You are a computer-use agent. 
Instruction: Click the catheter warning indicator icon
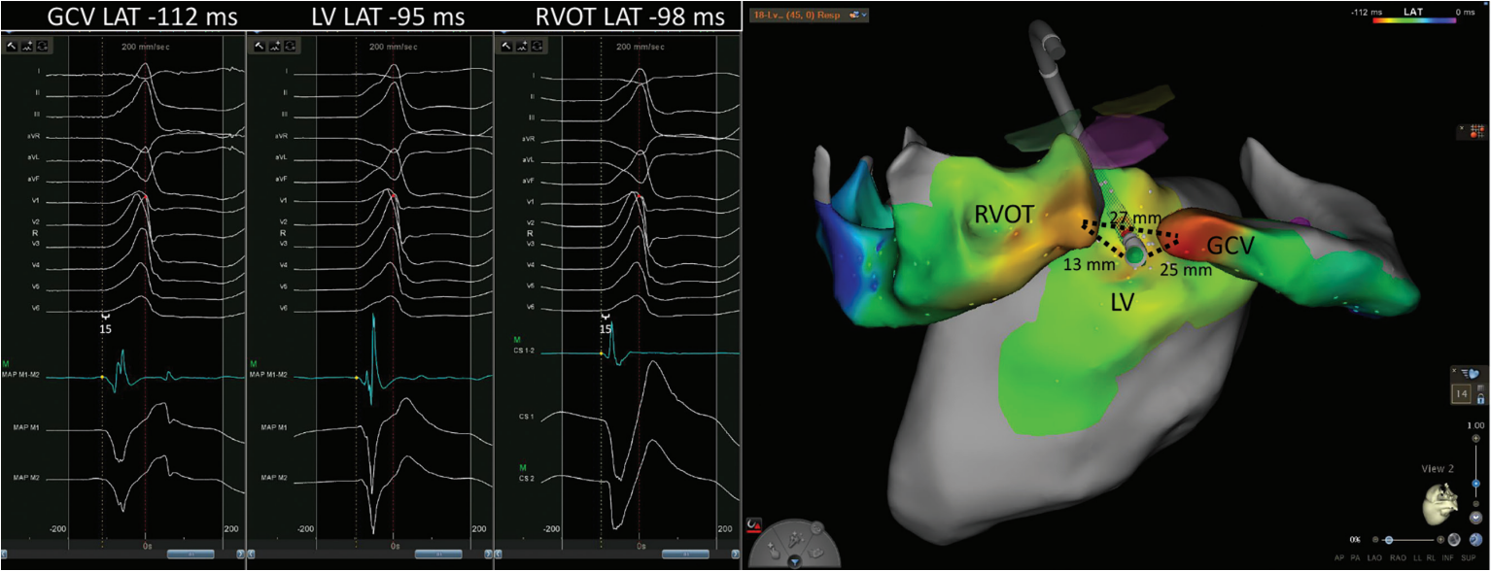point(752,527)
